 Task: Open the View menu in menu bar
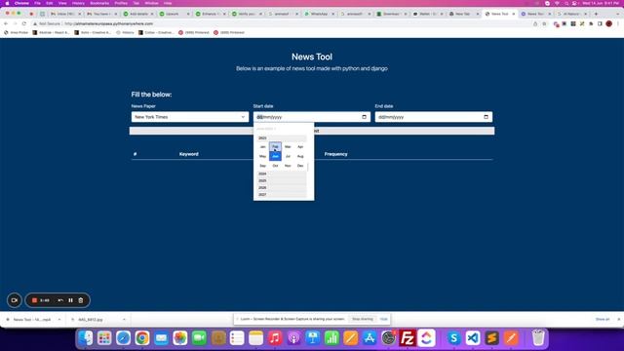click(62, 3)
